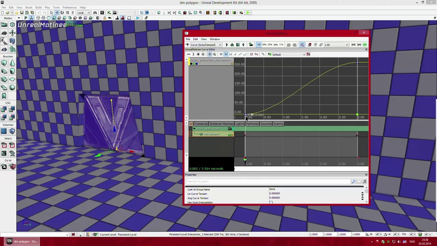
Task: Switch to the Events group tab
Action: coord(278,124)
